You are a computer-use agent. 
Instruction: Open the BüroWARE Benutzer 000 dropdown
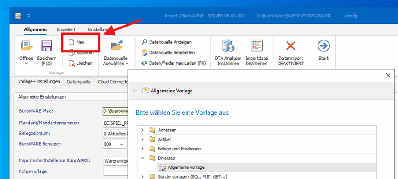tap(122, 144)
